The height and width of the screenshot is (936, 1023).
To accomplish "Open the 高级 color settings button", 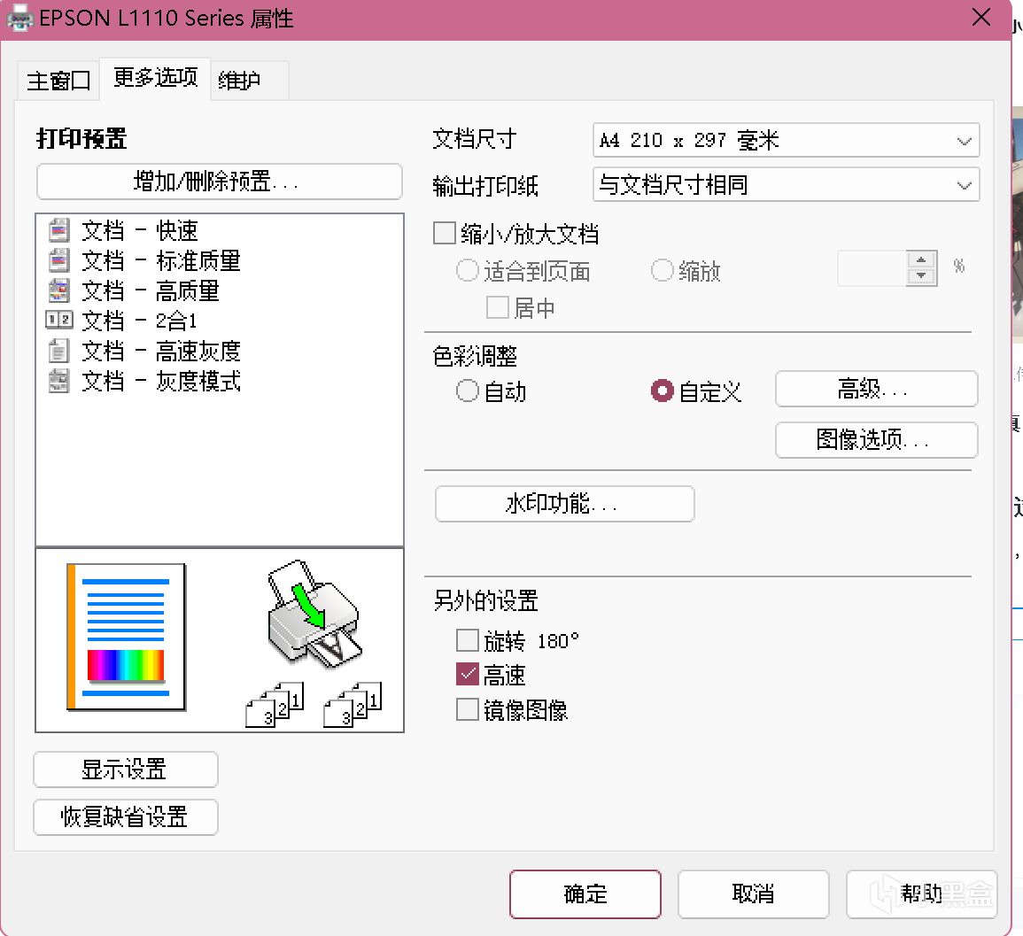I will click(876, 390).
